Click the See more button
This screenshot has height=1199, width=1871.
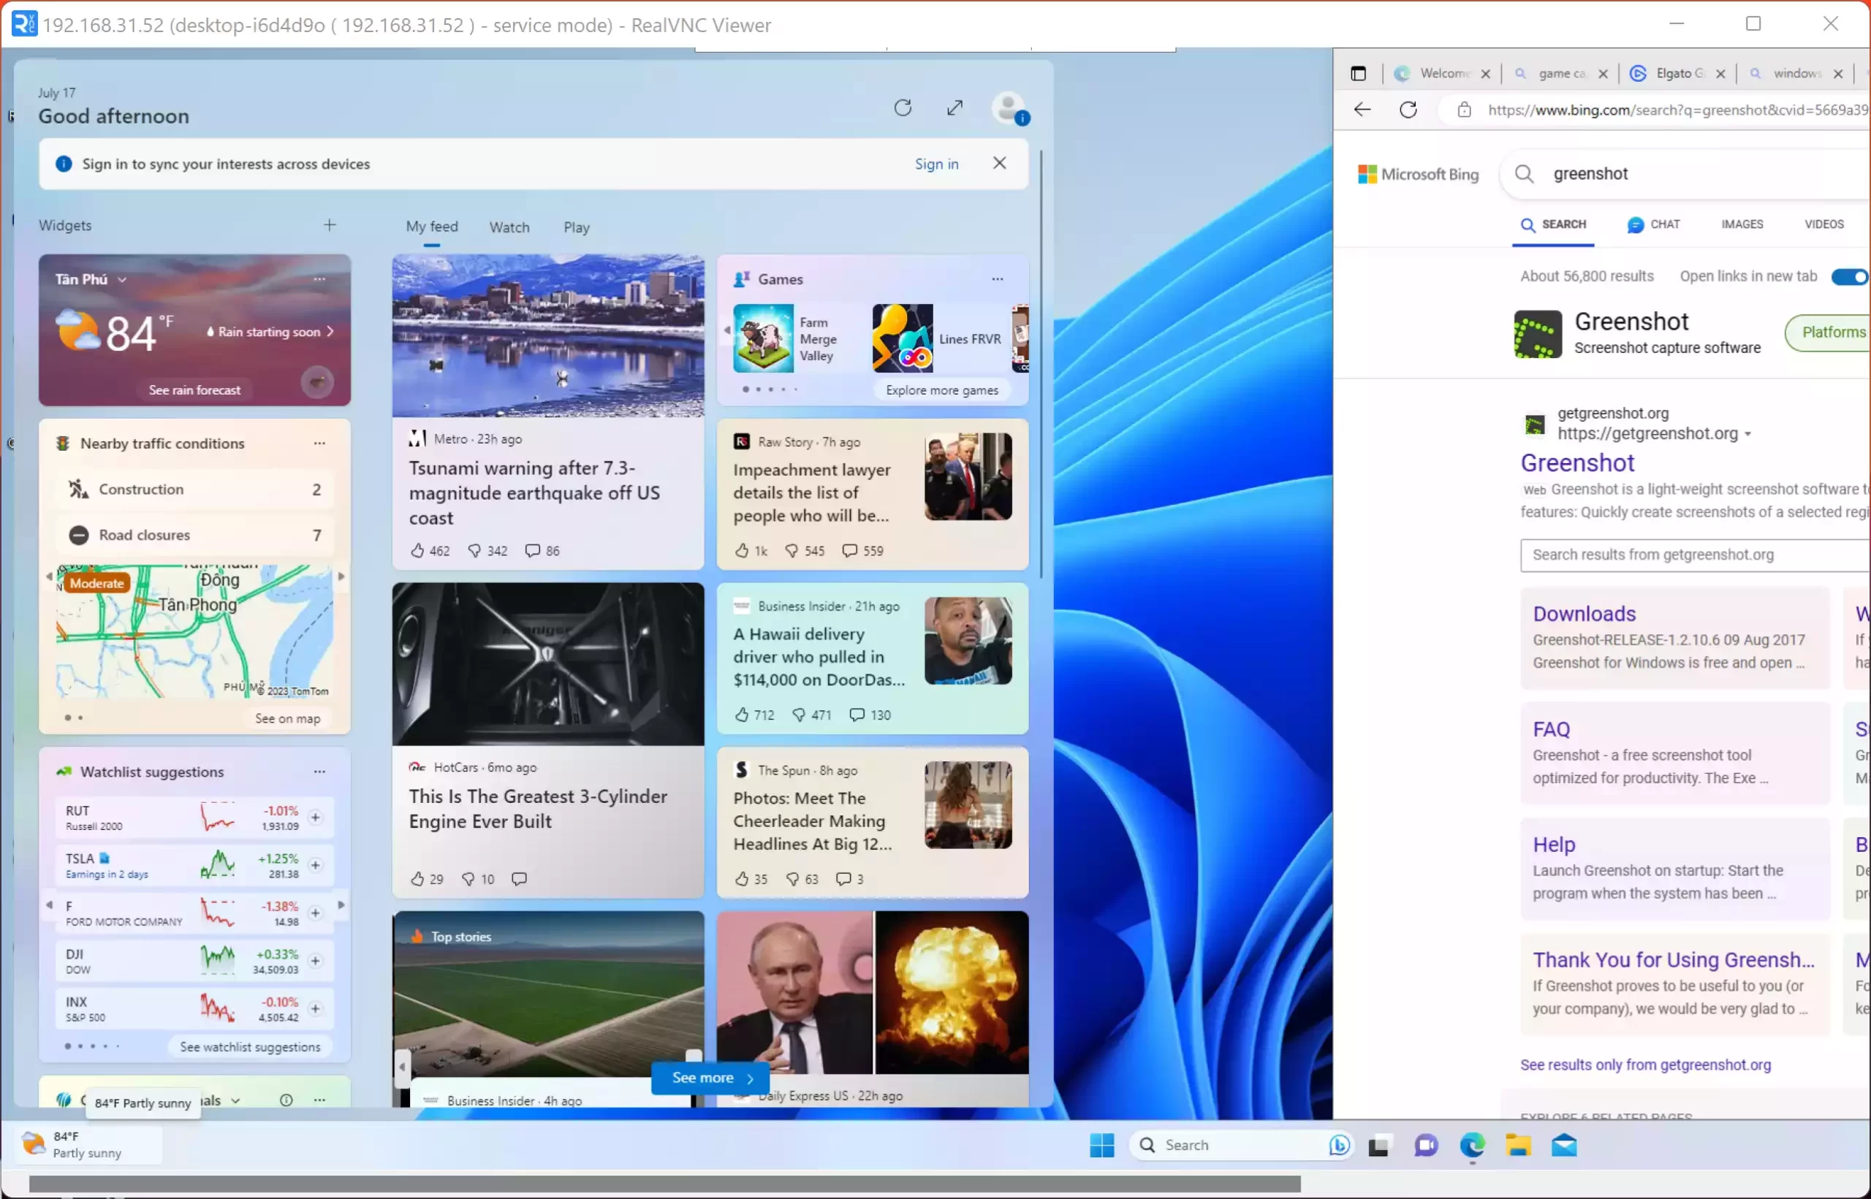pyautogui.click(x=710, y=1078)
